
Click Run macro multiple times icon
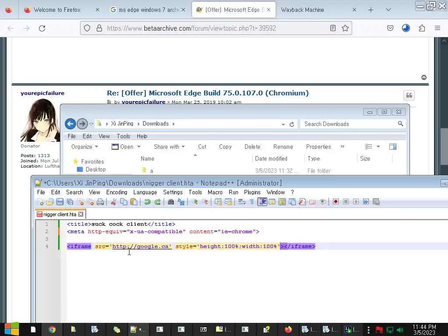click(x=366, y=202)
